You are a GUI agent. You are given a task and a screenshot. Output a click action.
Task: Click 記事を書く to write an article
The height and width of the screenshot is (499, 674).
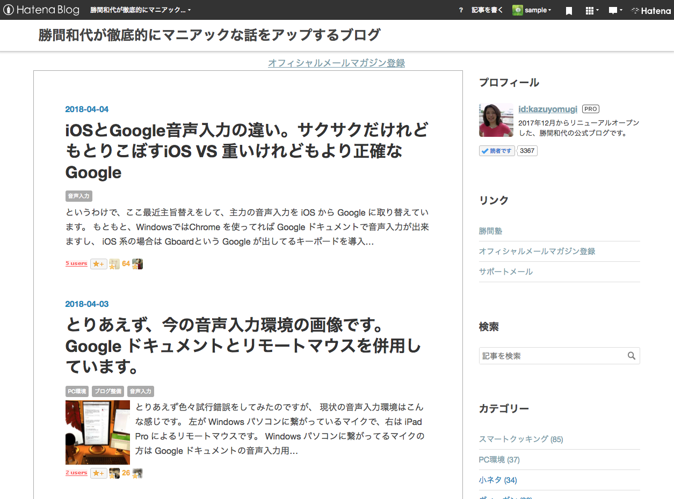point(488,10)
